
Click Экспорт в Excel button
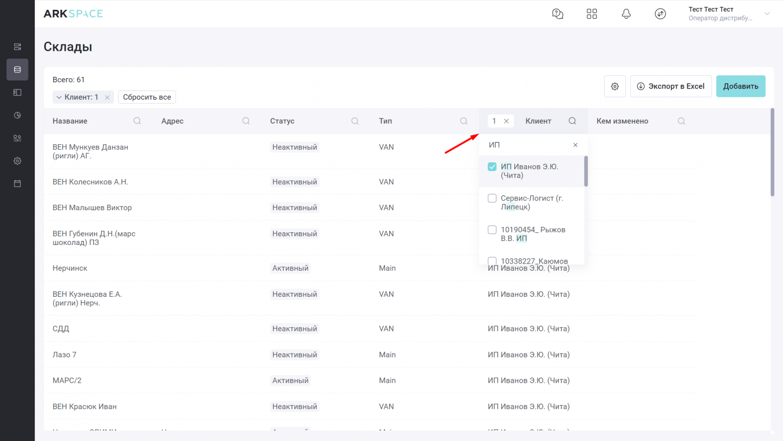pyautogui.click(x=670, y=86)
